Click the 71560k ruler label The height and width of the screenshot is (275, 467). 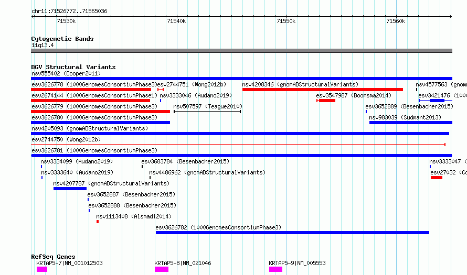coord(396,21)
